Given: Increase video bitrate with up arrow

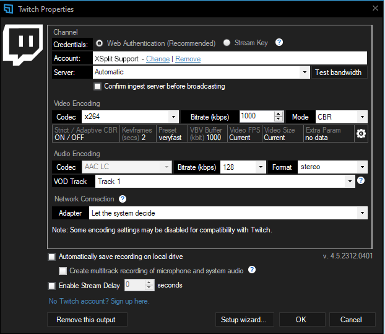Looking at the screenshot, I should [278, 114].
